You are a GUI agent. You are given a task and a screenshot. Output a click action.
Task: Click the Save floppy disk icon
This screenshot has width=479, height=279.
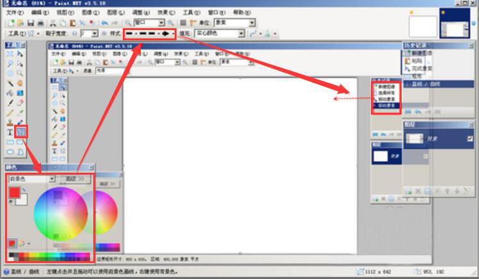point(31,22)
